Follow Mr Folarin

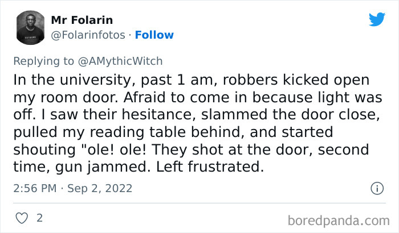pos(153,35)
